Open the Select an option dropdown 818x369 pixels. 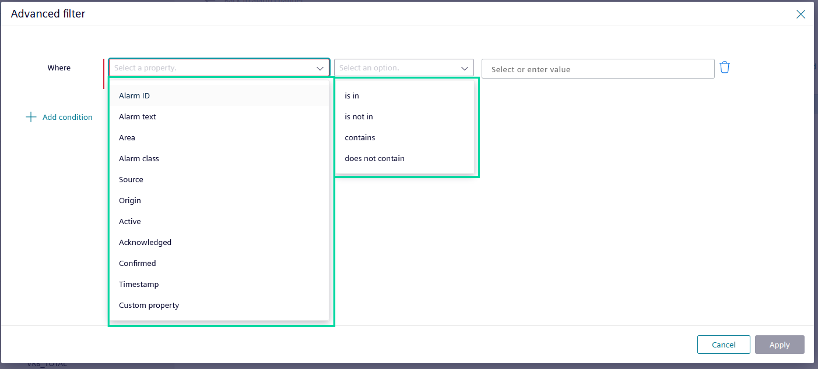point(404,68)
